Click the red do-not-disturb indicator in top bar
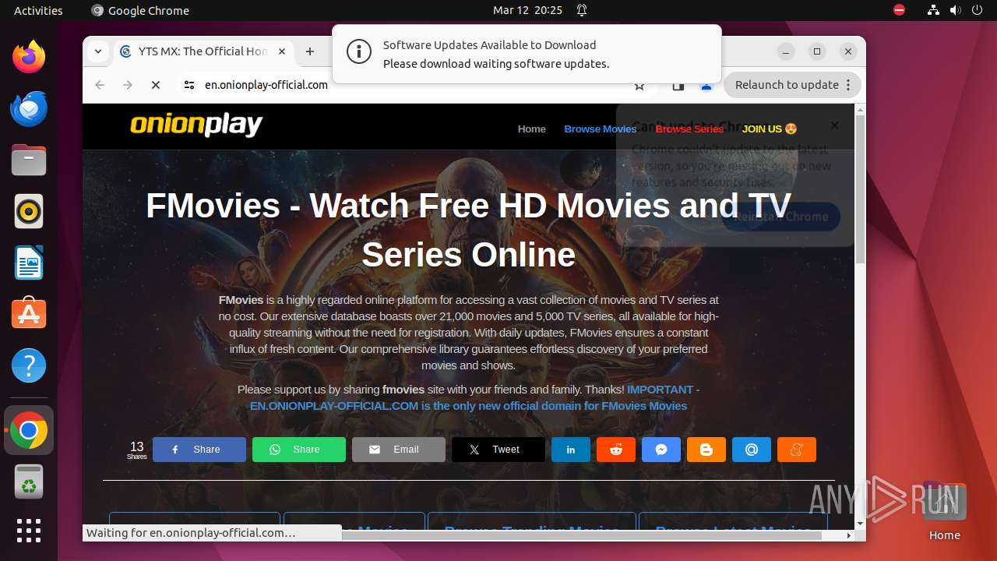 (x=900, y=10)
